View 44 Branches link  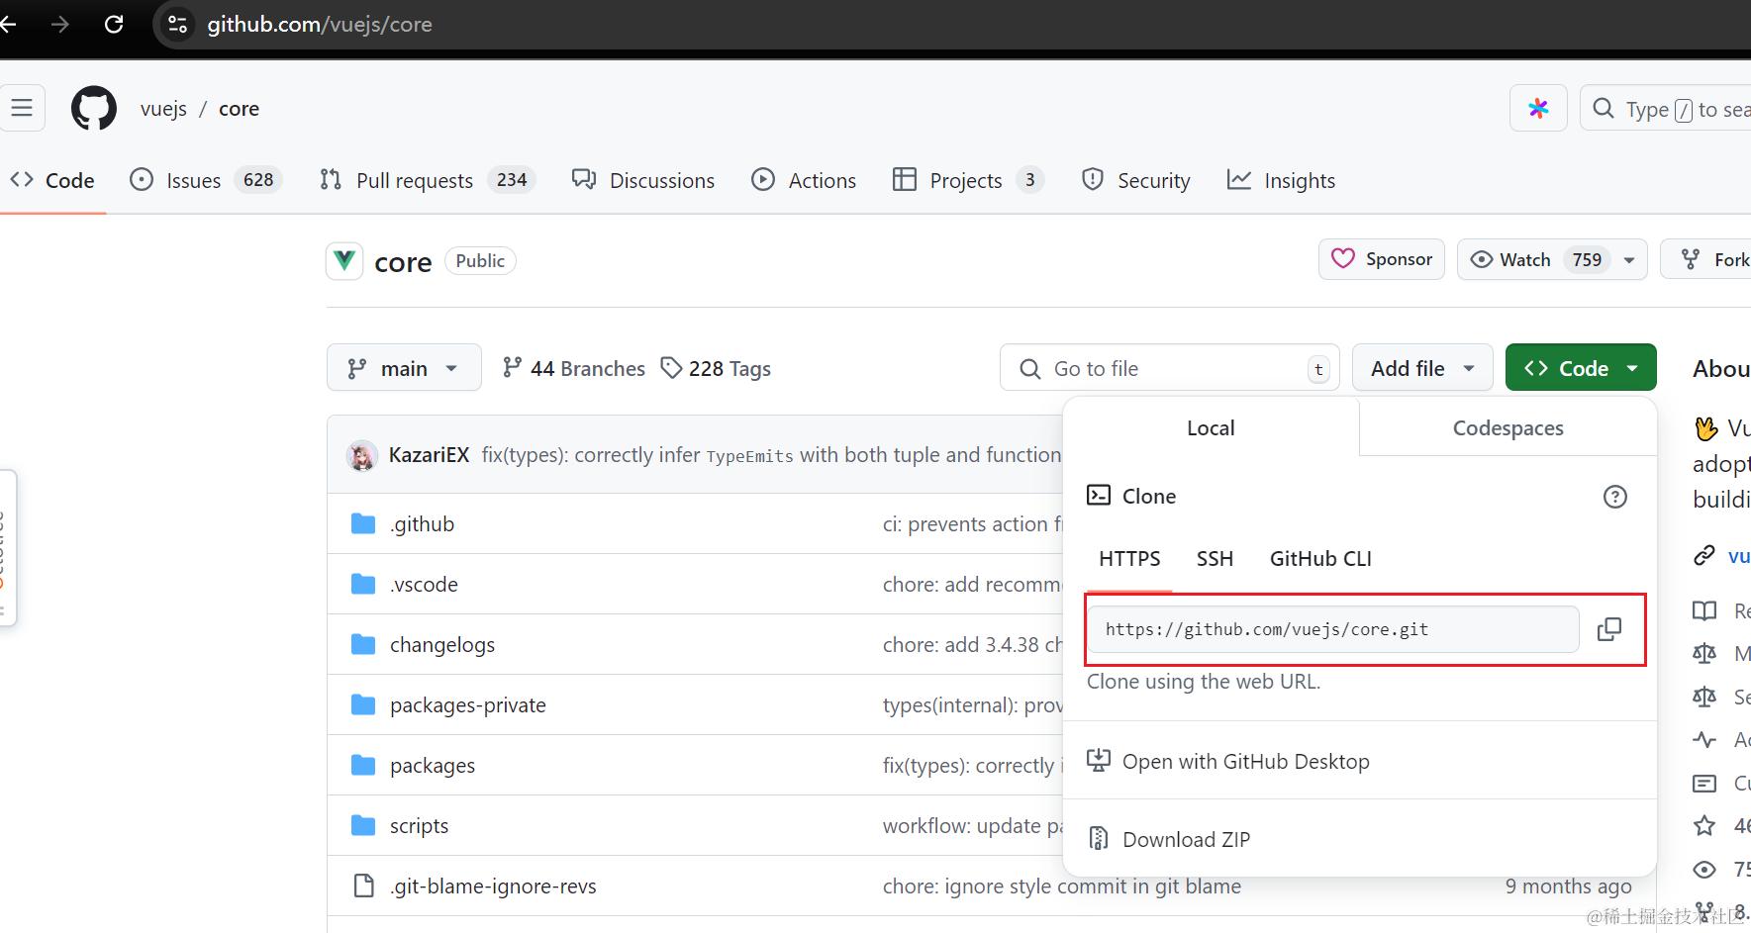tap(573, 368)
